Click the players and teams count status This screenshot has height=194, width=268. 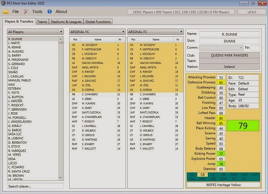tap(181, 12)
